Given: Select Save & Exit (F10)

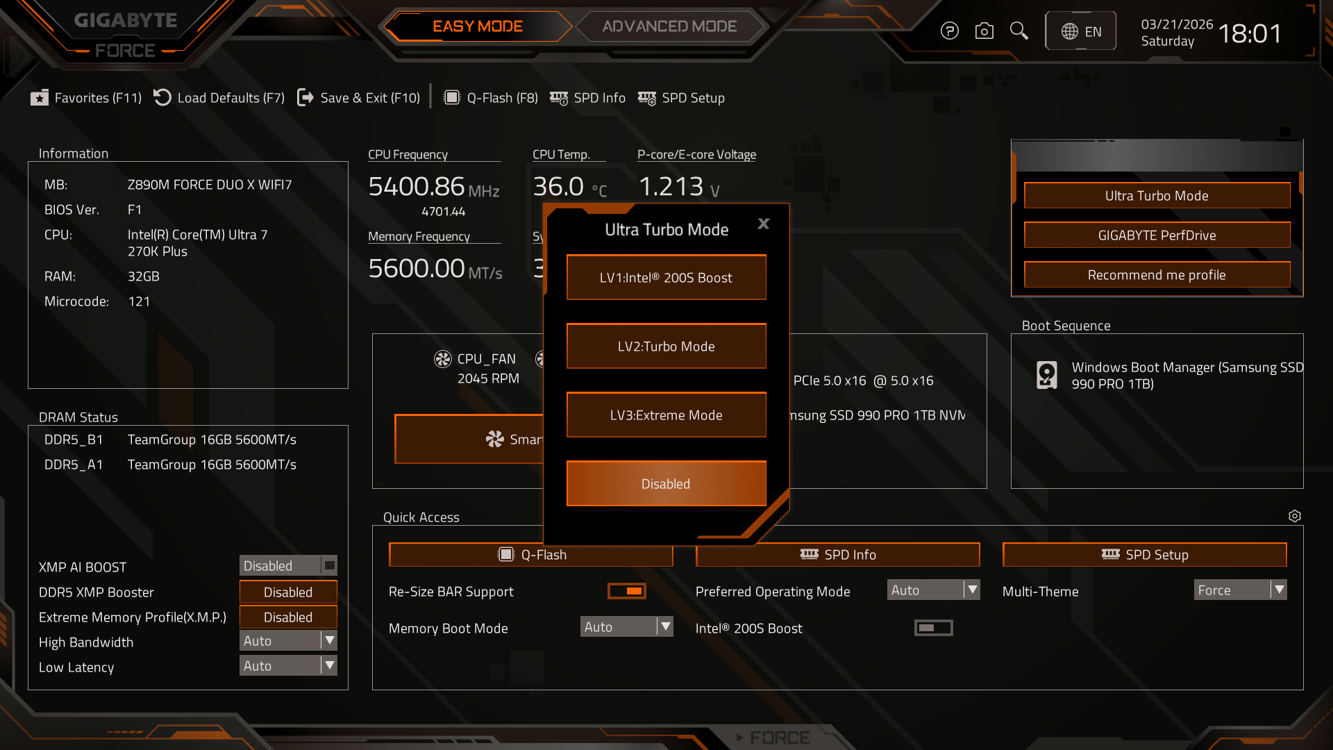Looking at the screenshot, I should click(x=358, y=98).
